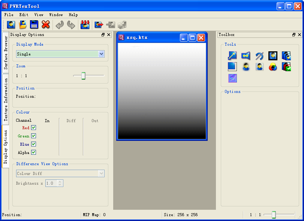Image resolution: width=304 pixels, height=221 pixels.
Task: Select the Flip tool with horizontal double arrow
Action: 246,56
